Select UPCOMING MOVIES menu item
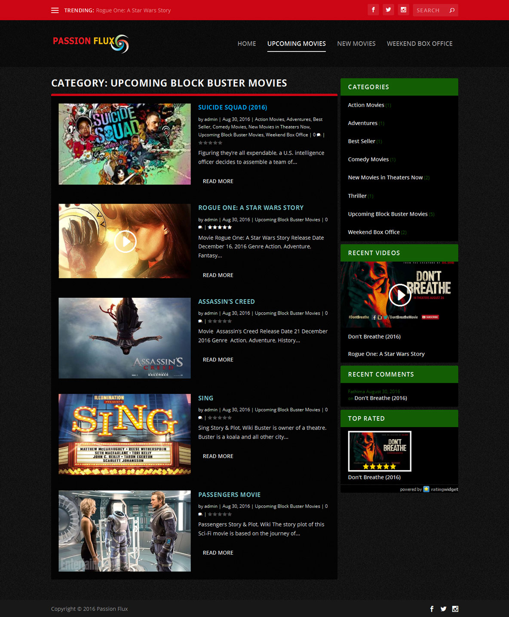Image resolution: width=509 pixels, height=617 pixels. (297, 43)
